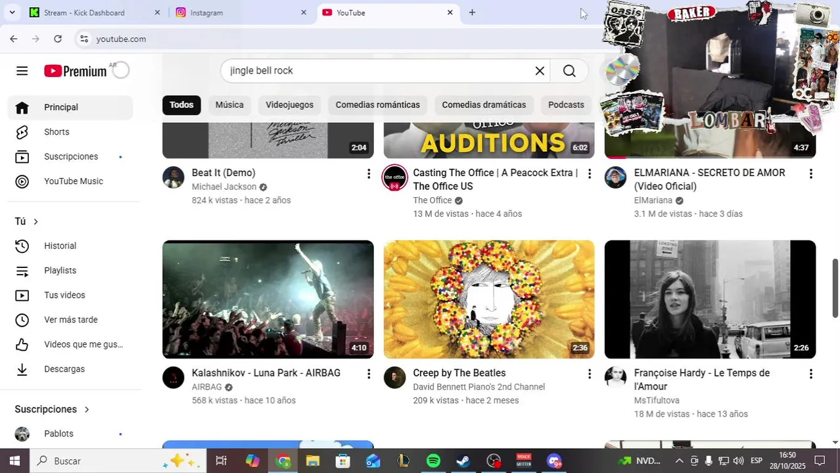Open options menu for Kalashnikov video
This screenshot has width=840, height=473.
(x=368, y=374)
